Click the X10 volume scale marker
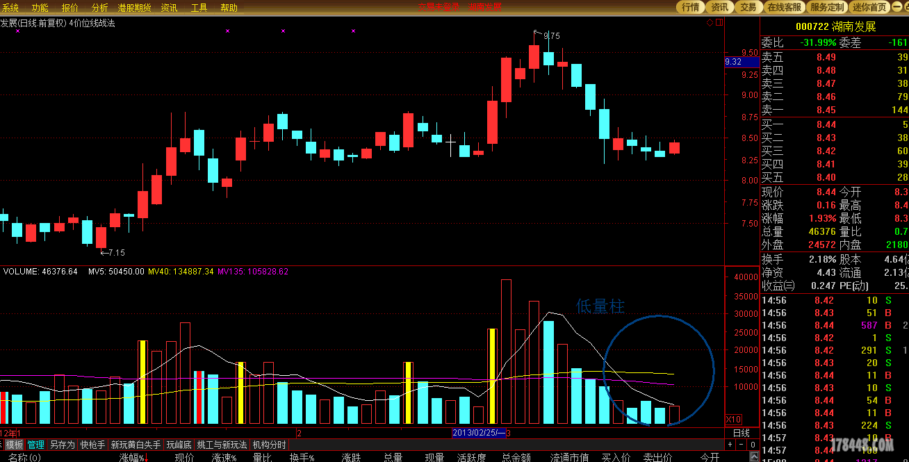The height and width of the screenshot is (462, 909). click(x=733, y=420)
